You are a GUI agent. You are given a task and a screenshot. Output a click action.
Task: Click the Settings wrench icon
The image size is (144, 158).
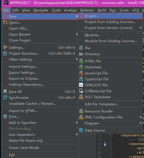(x=5, y=47)
